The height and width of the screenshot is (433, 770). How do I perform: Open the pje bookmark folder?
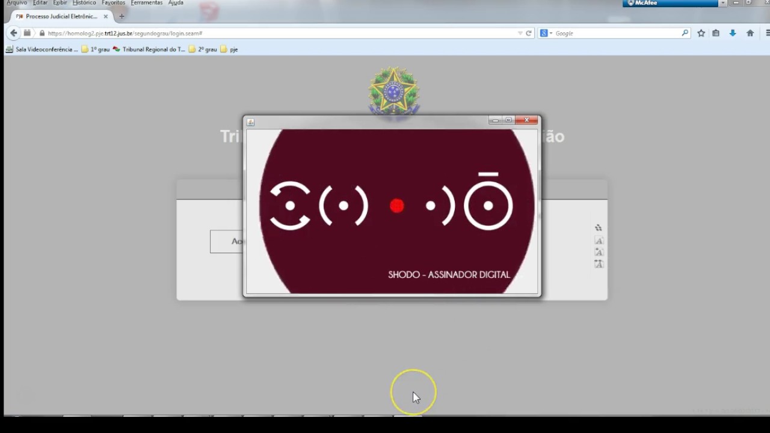[x=229, y=49]
